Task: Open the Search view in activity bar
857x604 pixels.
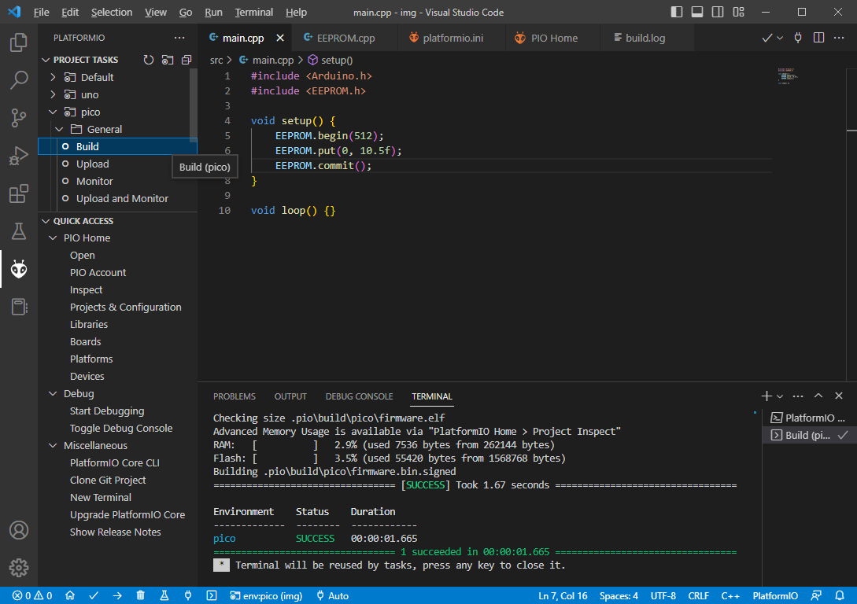Action: [x=19, y=79]
